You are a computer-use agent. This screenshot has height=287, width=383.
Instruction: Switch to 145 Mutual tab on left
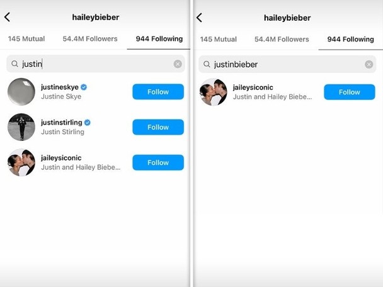[x=26, y=39]
